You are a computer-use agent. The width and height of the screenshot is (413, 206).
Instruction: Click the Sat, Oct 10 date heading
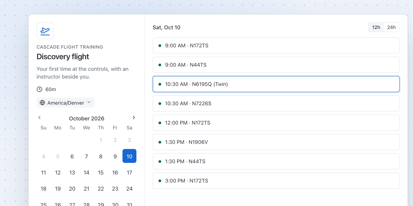[x=166, y=27]
